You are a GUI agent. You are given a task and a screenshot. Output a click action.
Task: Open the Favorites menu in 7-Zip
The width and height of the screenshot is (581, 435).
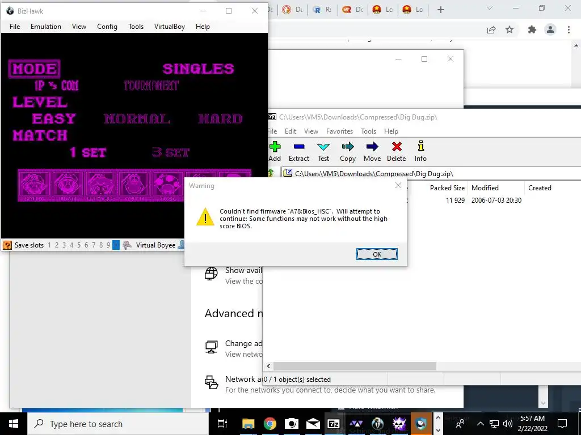(x=339, y=131)
